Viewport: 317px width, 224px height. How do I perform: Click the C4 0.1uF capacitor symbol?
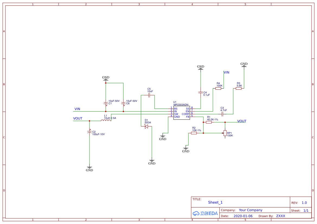(x=201, y=93)
